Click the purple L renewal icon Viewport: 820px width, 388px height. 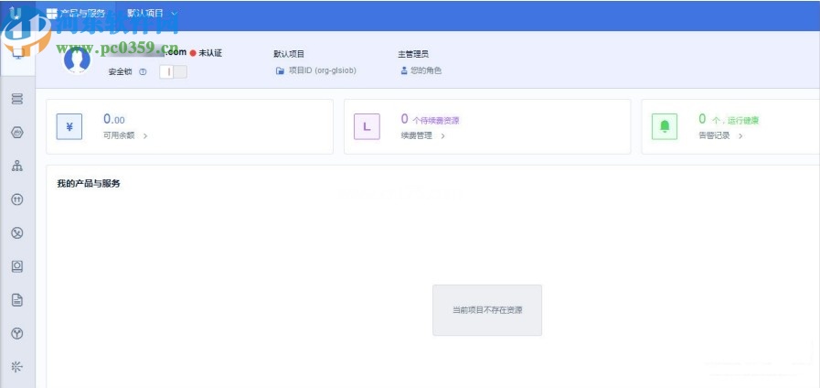pos(367,126)
